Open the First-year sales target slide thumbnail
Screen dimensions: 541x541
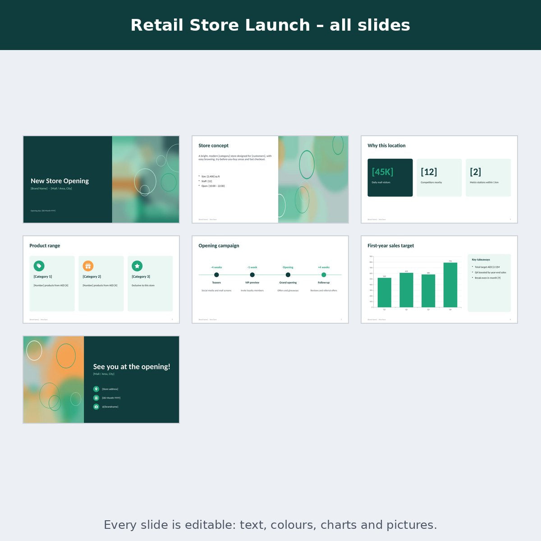click(439, 280)
